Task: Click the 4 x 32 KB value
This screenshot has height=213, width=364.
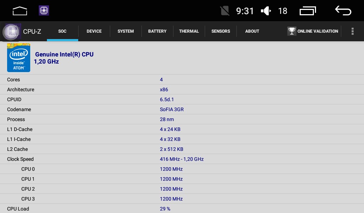Action: 170,139
